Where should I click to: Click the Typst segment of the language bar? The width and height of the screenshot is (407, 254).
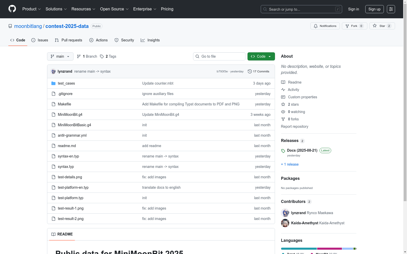(x=299, y=249)
